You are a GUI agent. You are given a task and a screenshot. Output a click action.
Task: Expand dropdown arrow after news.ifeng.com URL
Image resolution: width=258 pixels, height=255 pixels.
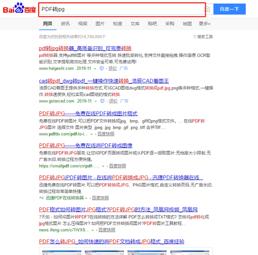[x=93, y=230]
